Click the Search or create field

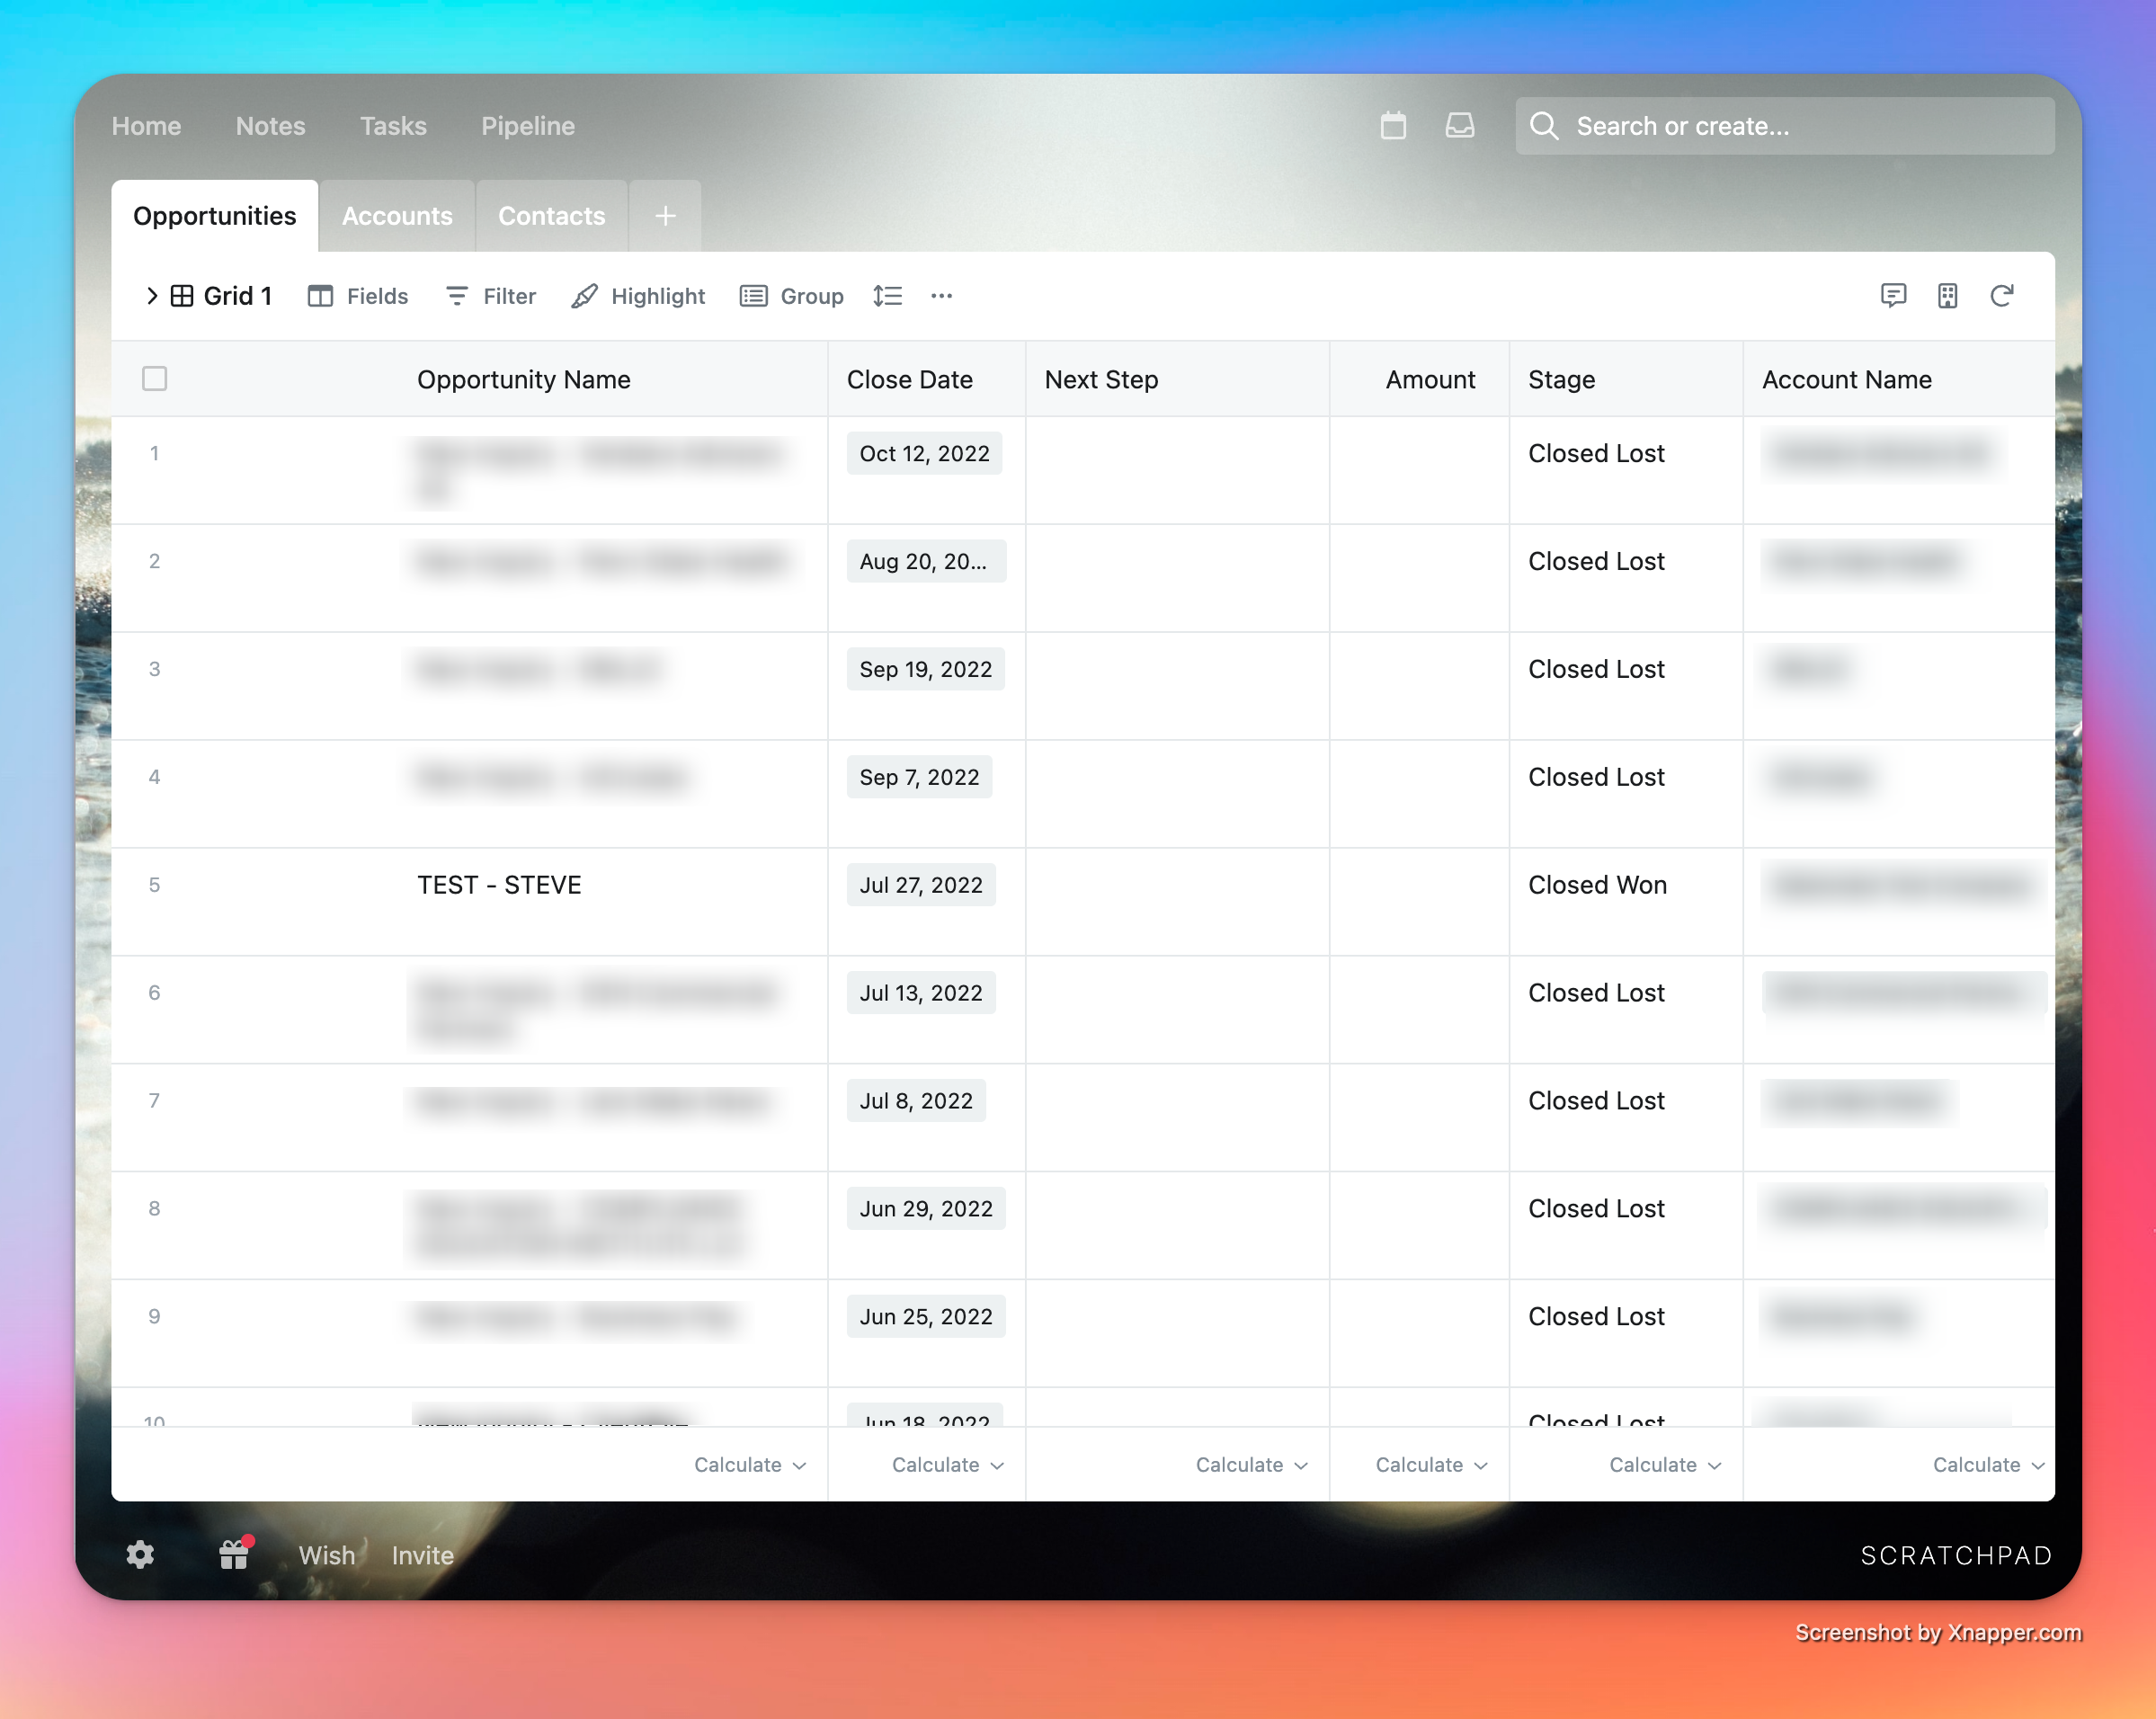[1785, 126]
